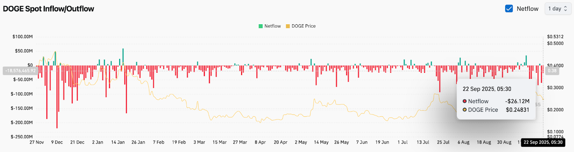Click the yellow DOGE Price legend swatch
The height and width of the screenshot is (152, 574).
288,26
